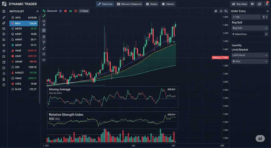
Task: Select the GRIAP watchlist row
Action: [24, 61]
